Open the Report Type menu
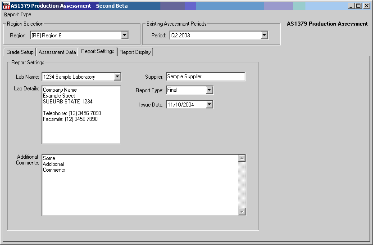The height and width of the screenshot is (245, 373). (18, 15)
